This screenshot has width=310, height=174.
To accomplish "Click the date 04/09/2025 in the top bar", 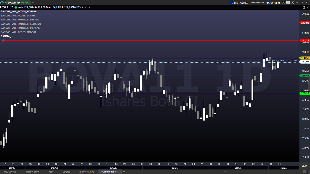I will coord(273,3).
